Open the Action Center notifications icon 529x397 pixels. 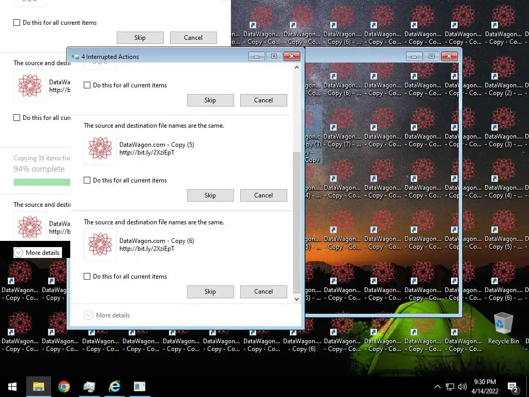point(513,387)
